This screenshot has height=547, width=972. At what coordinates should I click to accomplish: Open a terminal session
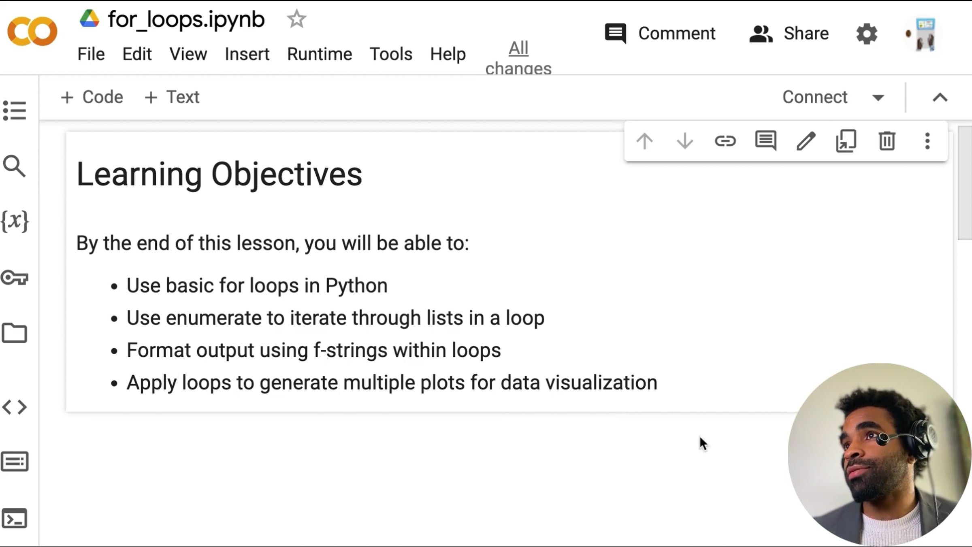tap(15, 518)
